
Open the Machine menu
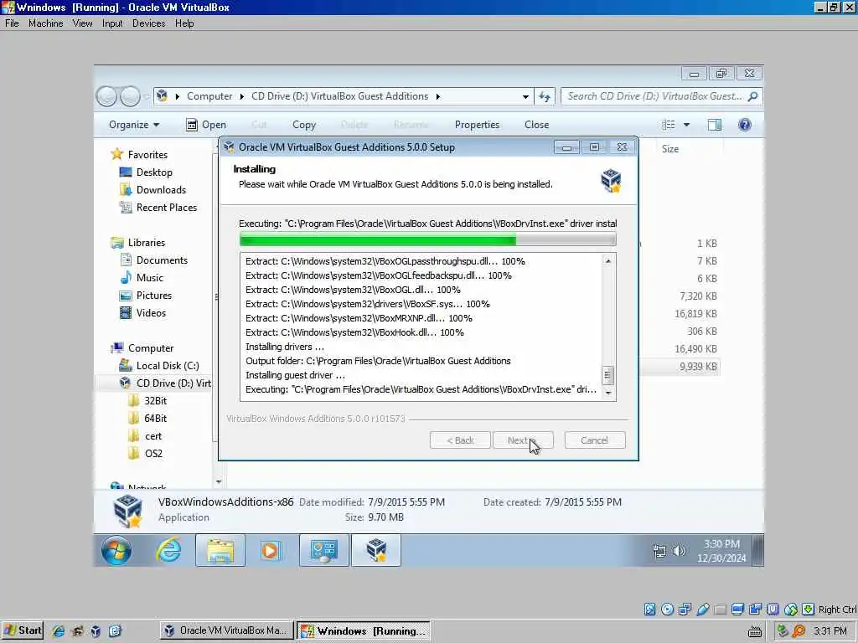pos(45,23)
